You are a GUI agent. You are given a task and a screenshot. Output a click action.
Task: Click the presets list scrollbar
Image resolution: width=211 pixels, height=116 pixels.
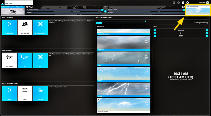[x=151, y=93]
